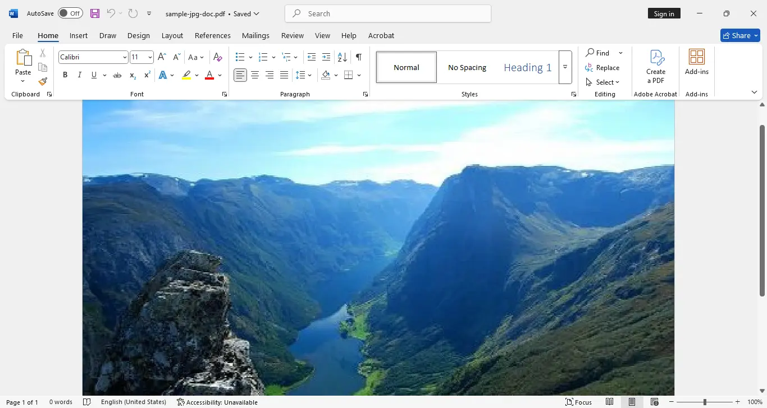Select the Format Painter brush

click(43, 81)
